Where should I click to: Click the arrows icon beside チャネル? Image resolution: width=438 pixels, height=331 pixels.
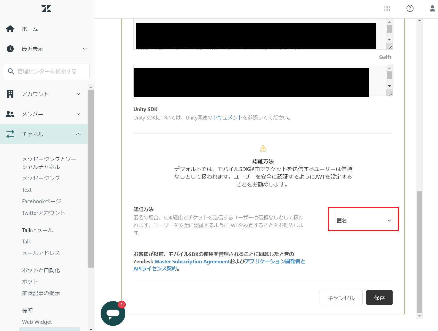(x=10, y=134)
